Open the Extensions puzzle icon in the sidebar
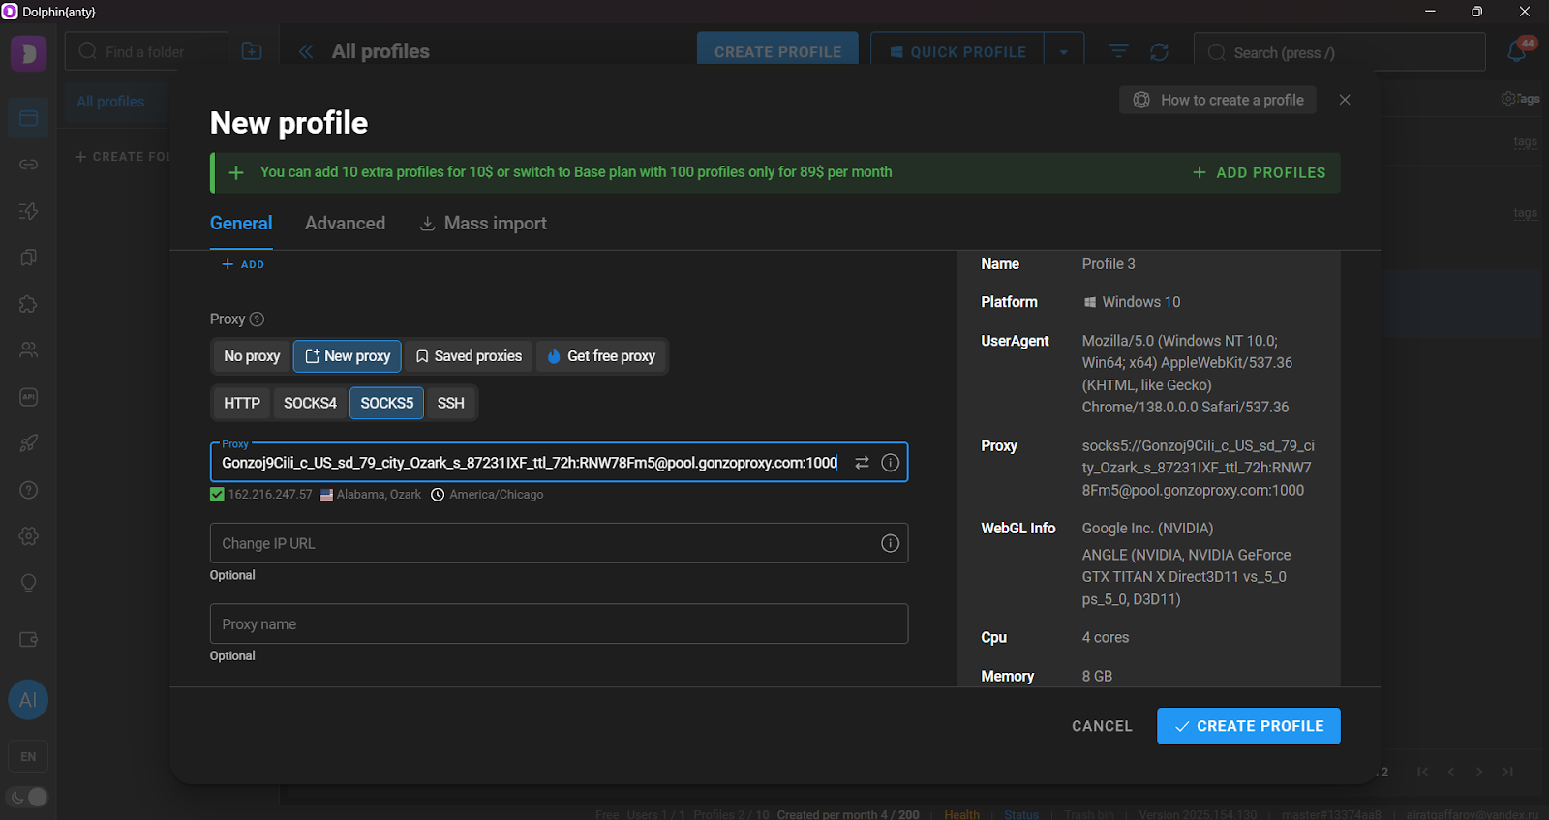 tap(28, 304)
